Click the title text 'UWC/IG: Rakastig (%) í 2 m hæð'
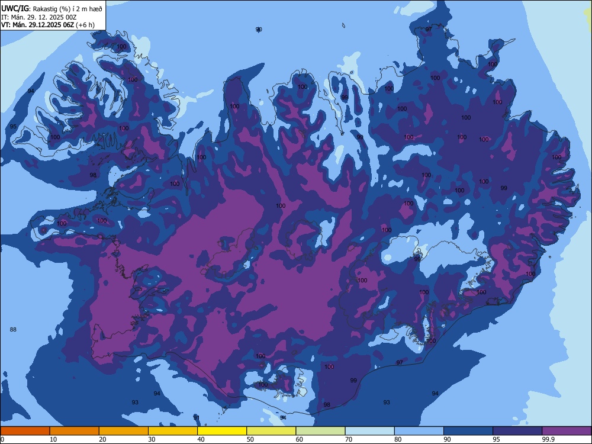 [52, 9]
